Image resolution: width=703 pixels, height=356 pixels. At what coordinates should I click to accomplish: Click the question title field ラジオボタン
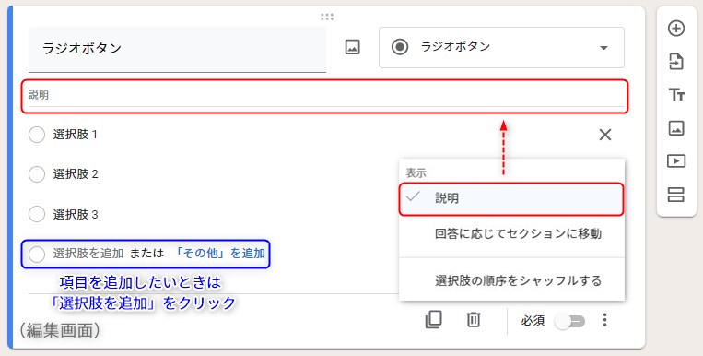point(177,49)
